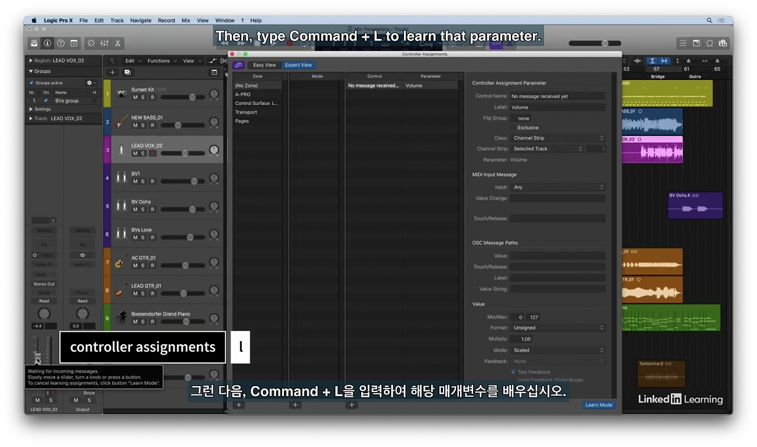Image resolution: width=757 pixels, height=447 pixels.
Task: Open List Editors icon
Action: pos(683,43)
